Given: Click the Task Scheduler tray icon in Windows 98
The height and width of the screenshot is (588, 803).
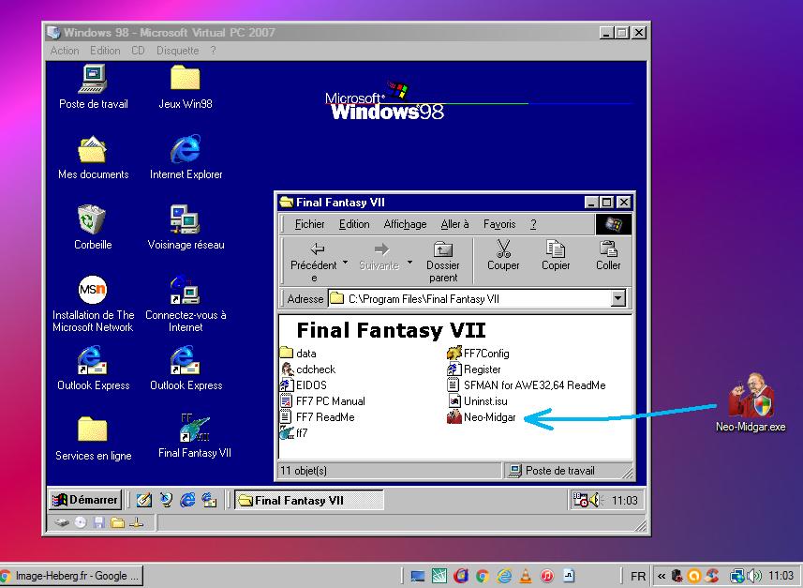Looking at the screenshot, I should pyautogui.click(x=580, y=500).
